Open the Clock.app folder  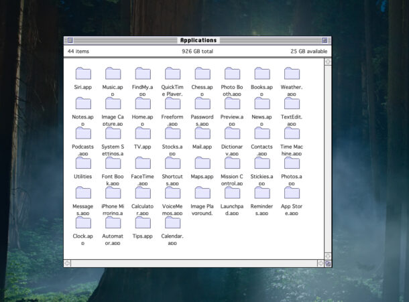(x=83, y=222)
